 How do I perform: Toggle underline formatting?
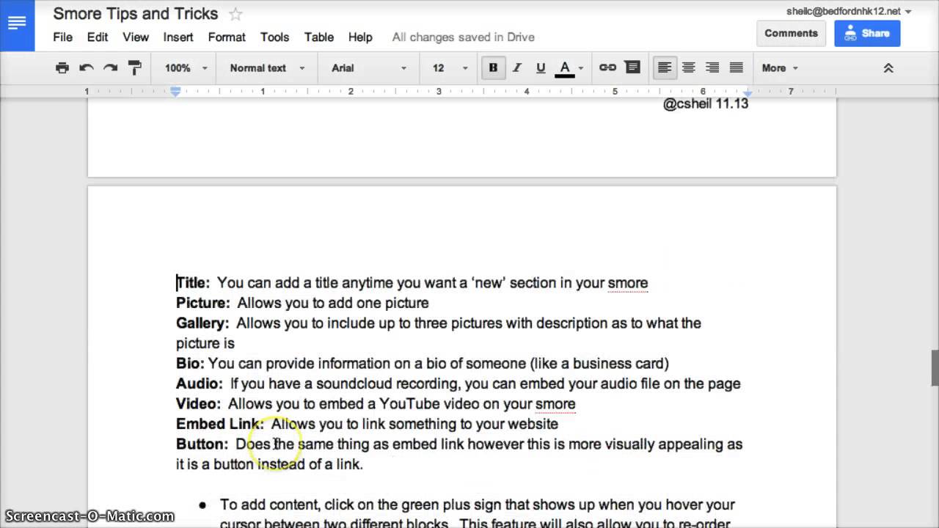tap(541, 67)
